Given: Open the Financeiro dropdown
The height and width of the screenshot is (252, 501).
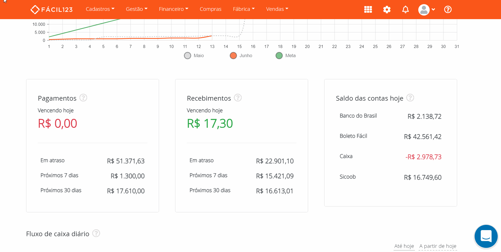Looking at the screenshot, I should coord(173,9).
